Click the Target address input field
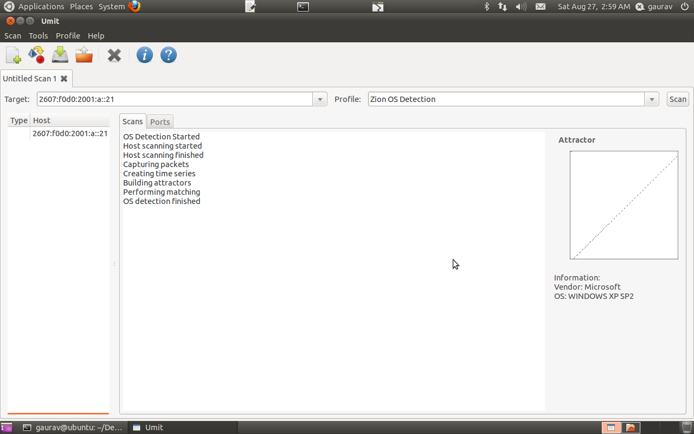 pos(175,99)
